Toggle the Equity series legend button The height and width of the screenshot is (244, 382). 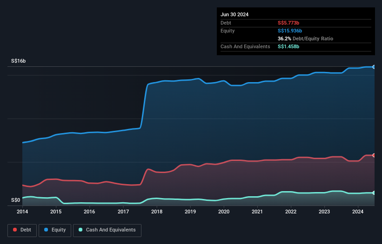coord(55,230)
